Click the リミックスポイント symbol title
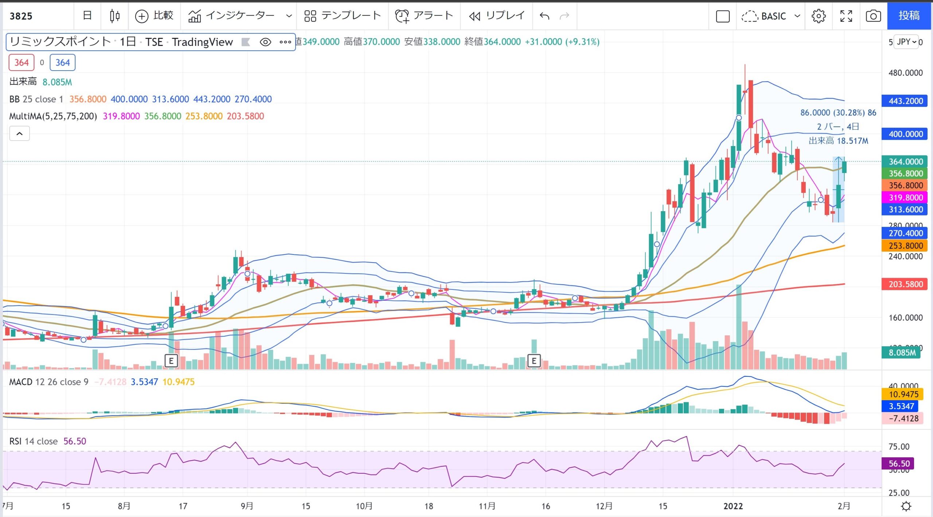The width and height of the screenshot is (933, 517). 60,42
